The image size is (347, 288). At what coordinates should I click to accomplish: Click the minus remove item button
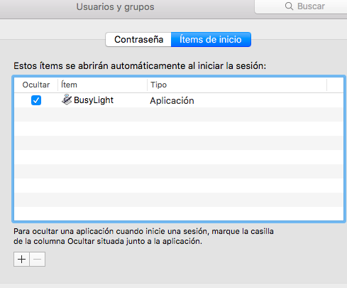pyautogui.click(x=38, y=260)
